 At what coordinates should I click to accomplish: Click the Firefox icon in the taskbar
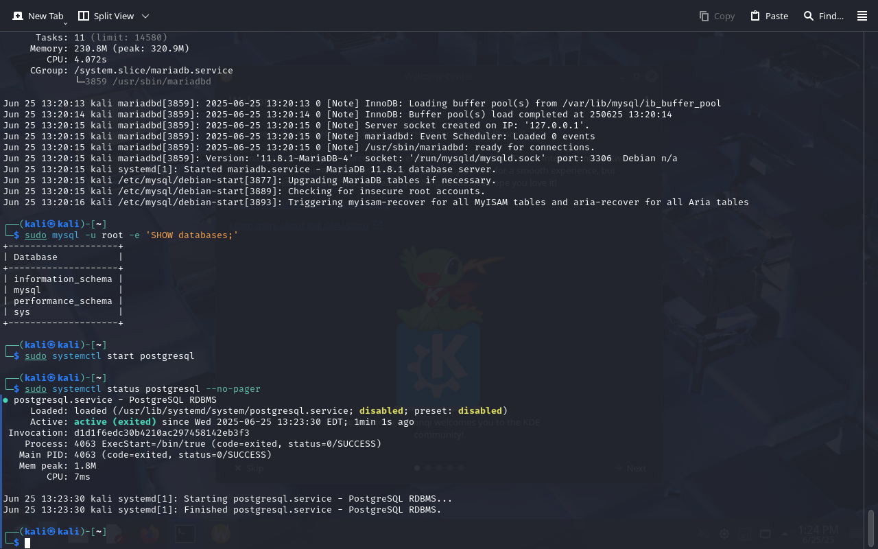tap(148, 534)
